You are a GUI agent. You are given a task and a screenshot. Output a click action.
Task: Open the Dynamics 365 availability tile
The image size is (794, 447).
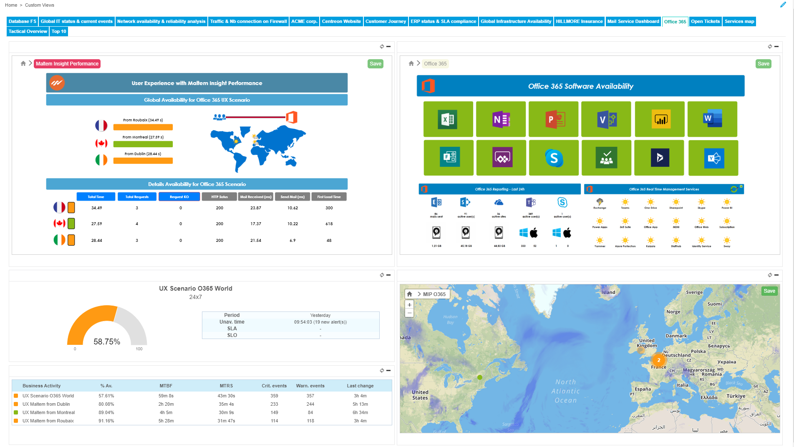[659, 158]
